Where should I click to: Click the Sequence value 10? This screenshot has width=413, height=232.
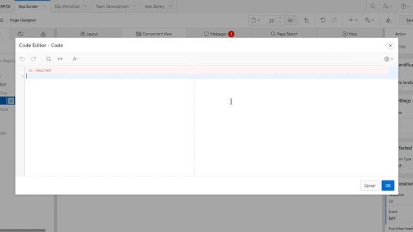click(390, 201)
